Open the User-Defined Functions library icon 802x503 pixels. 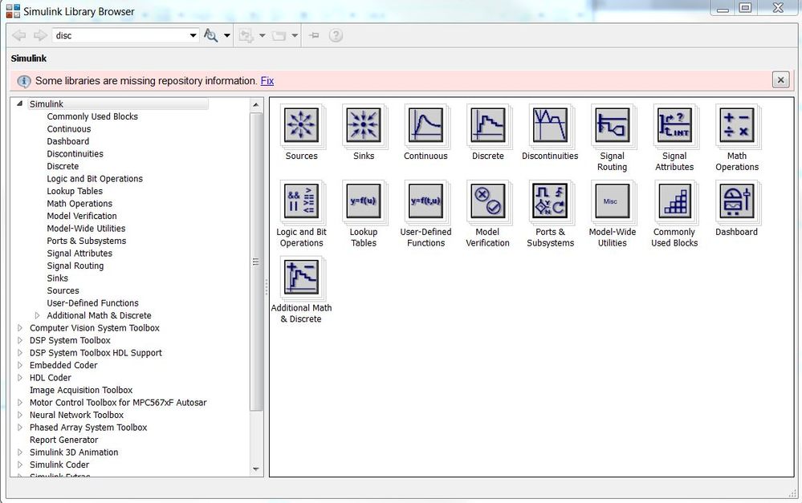pos(425,201)
